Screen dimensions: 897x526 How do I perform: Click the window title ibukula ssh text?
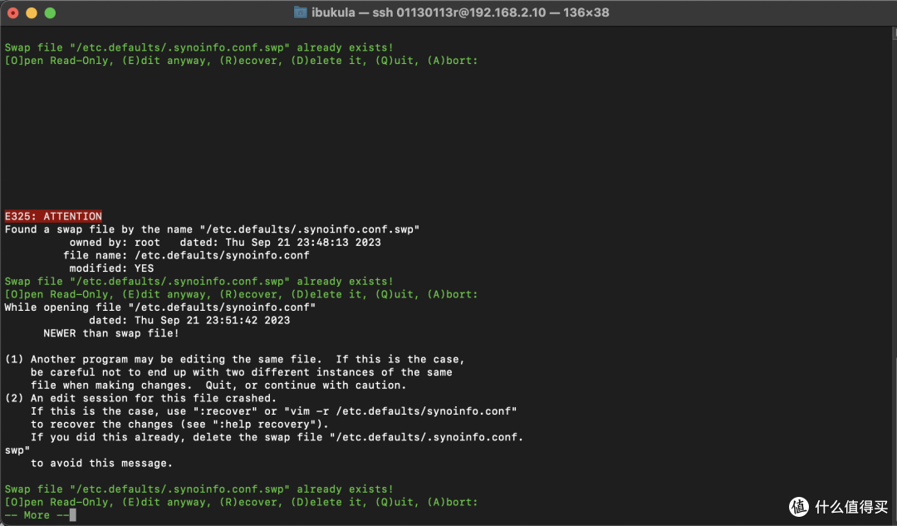pyautogui.click(x=460, y=12)
